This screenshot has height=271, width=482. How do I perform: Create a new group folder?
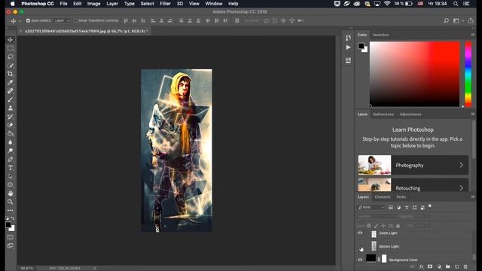coord(448,266)
